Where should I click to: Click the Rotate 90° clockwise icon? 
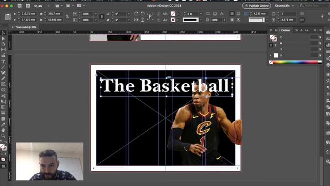(136, 14)
